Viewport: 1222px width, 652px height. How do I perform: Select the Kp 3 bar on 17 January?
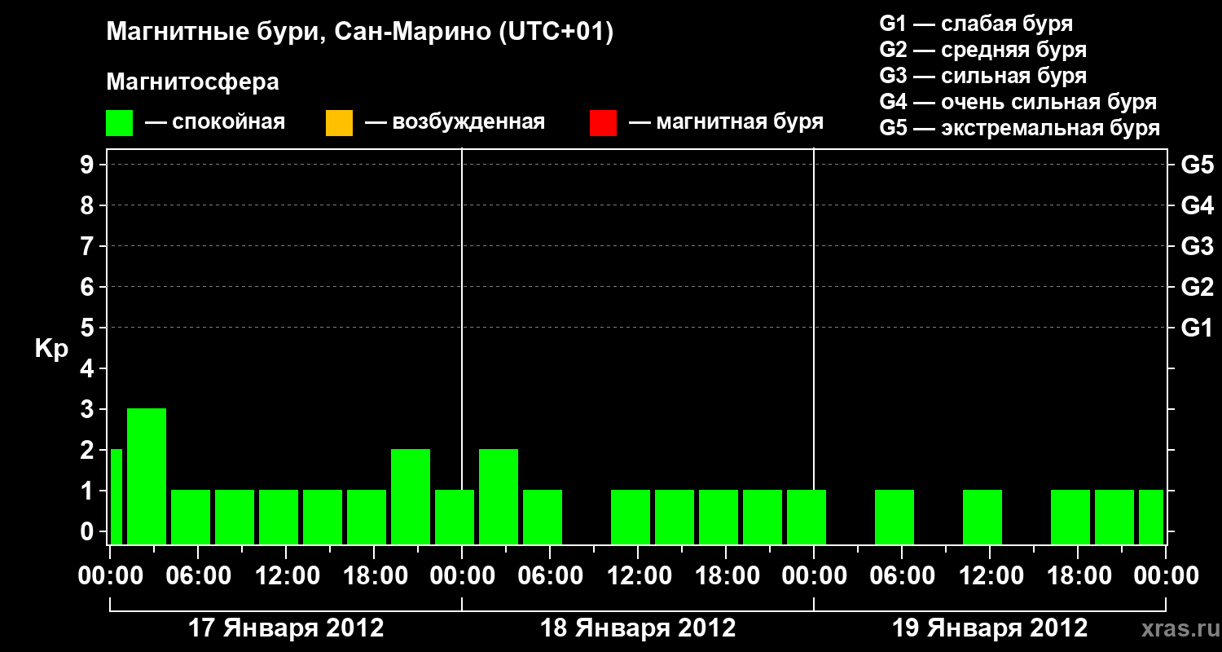click(x=147, y=476)
